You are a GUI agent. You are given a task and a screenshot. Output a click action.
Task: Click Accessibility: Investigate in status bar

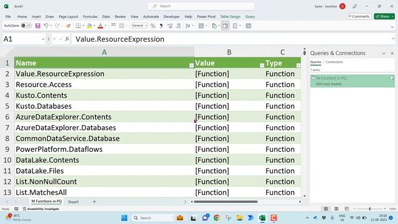[41, 209]
